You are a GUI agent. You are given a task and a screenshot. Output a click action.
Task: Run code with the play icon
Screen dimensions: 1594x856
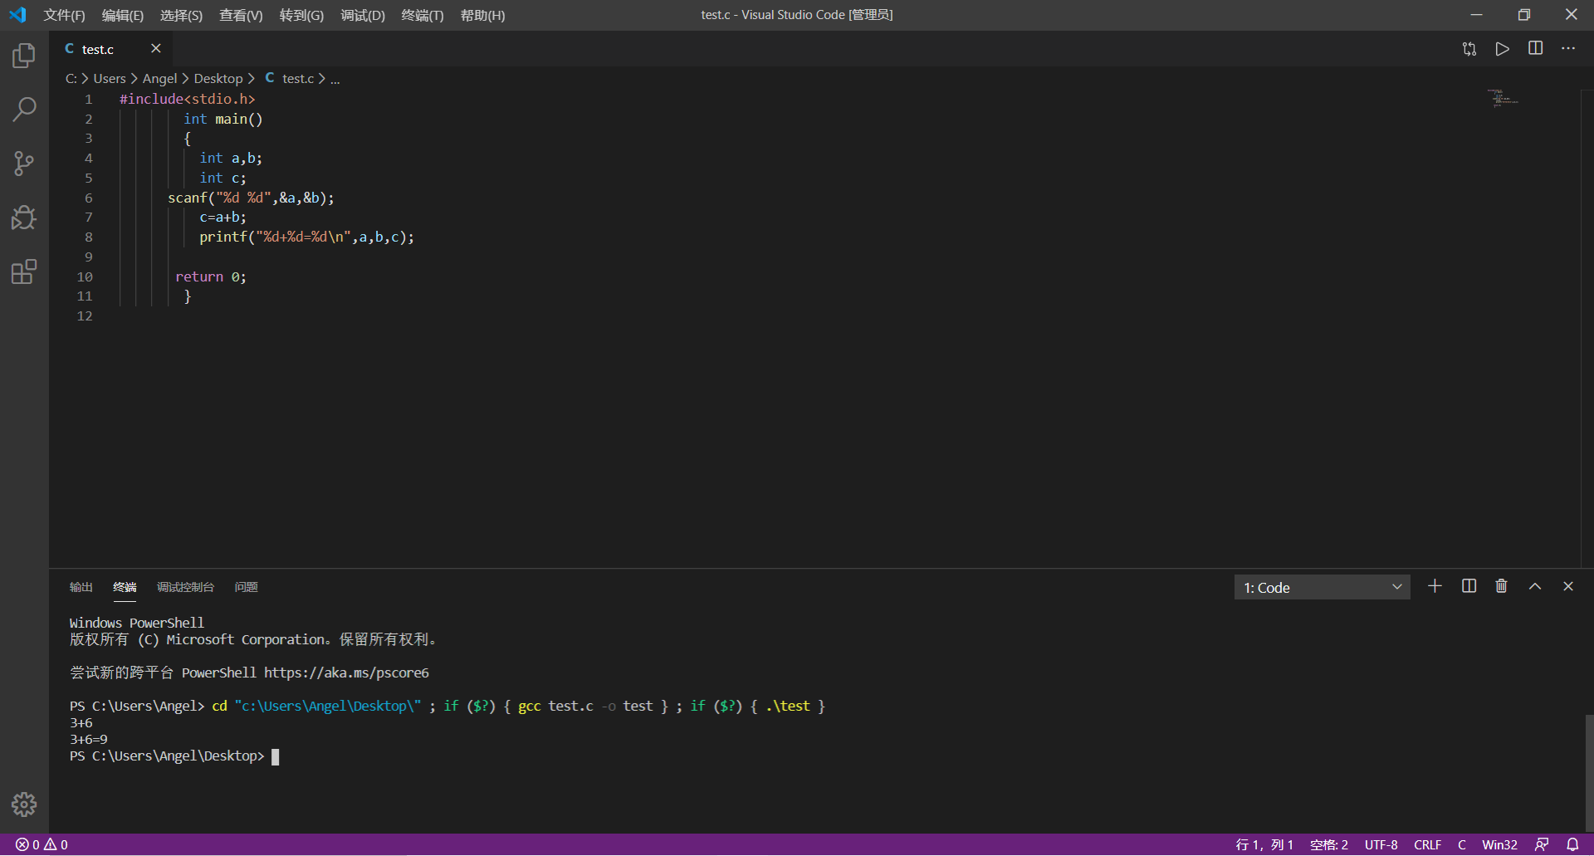click(1502, 49)
